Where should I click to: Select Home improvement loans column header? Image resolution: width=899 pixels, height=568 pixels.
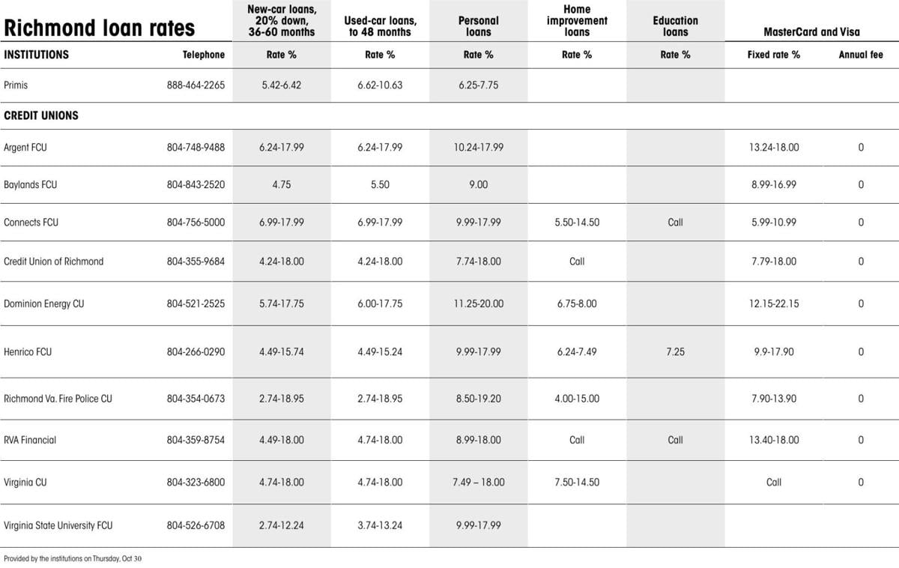coord(577,21)
